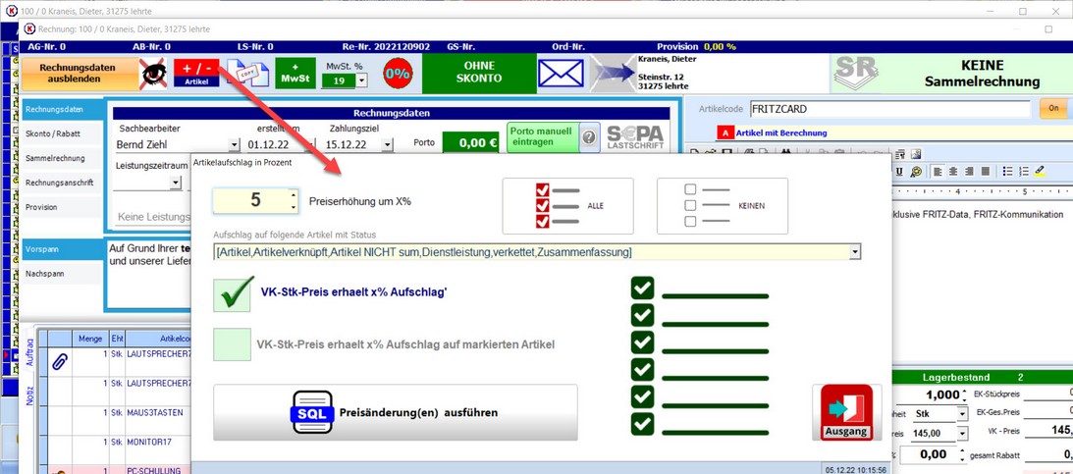This screenshot has height=474, width=1073.
Task: Open the +/- Artikel price surcharge tool
Action: (x=196, y=74)
